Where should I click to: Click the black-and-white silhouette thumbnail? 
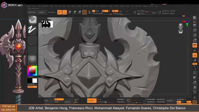click(47, 24)
